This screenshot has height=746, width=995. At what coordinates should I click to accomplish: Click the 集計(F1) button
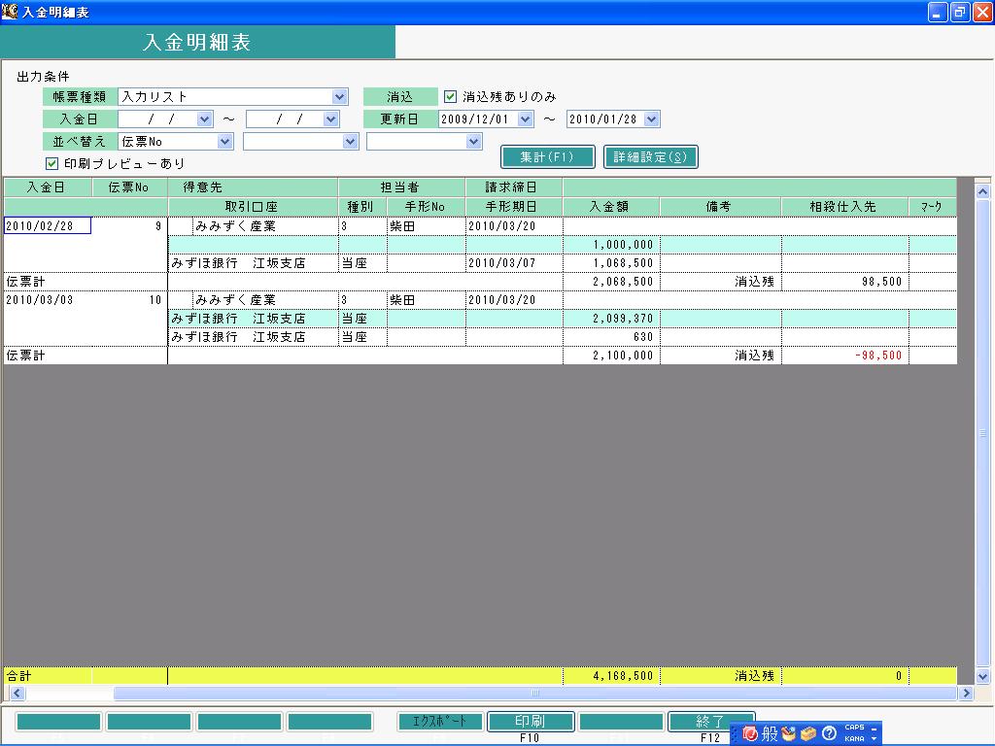coord(547,157)
